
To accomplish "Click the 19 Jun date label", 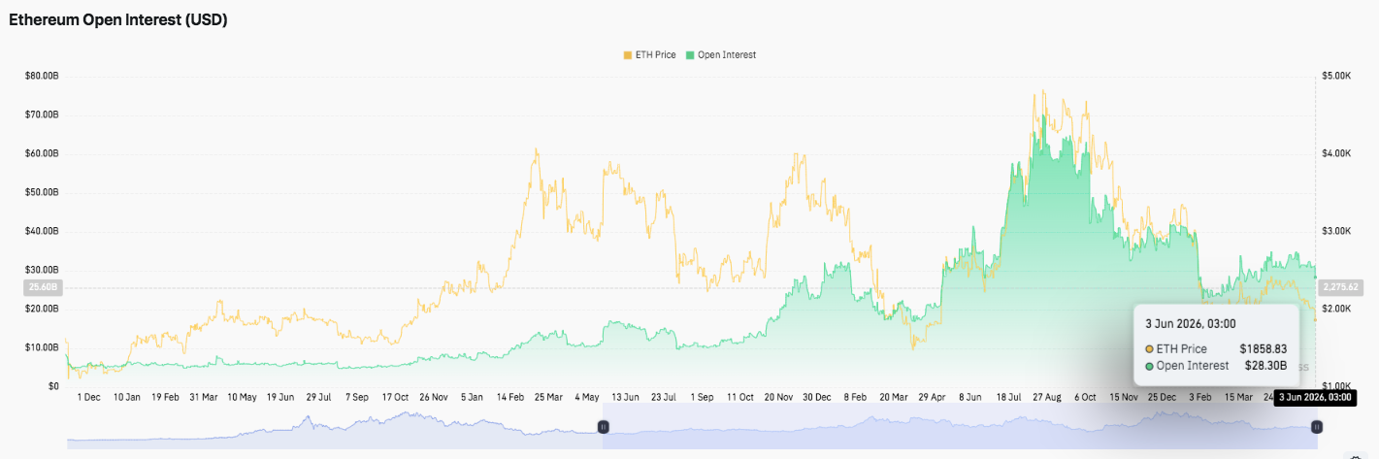I will (x=279, y=397).
